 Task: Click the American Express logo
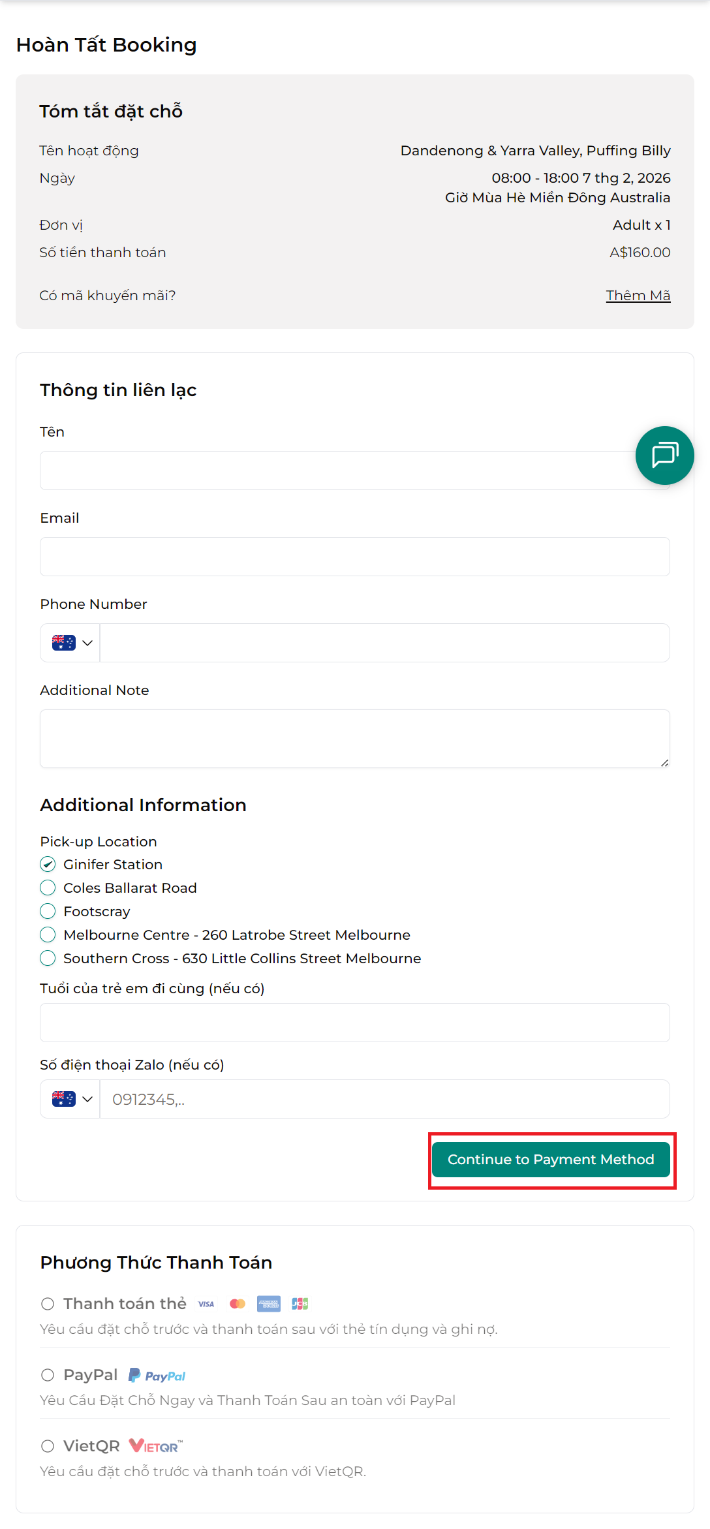[x=269, y=1304]
